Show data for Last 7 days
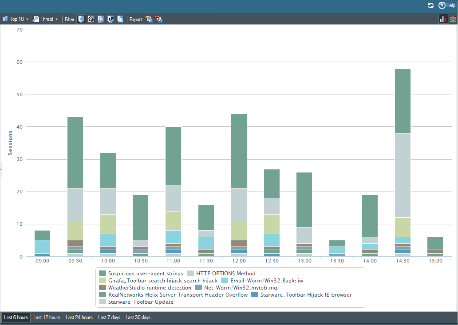 109,317
